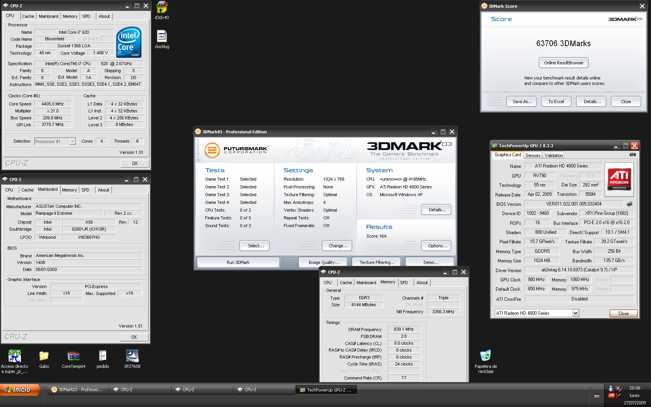Open the pedido text file icon
The image size is (651, 407).
[103, 359]
